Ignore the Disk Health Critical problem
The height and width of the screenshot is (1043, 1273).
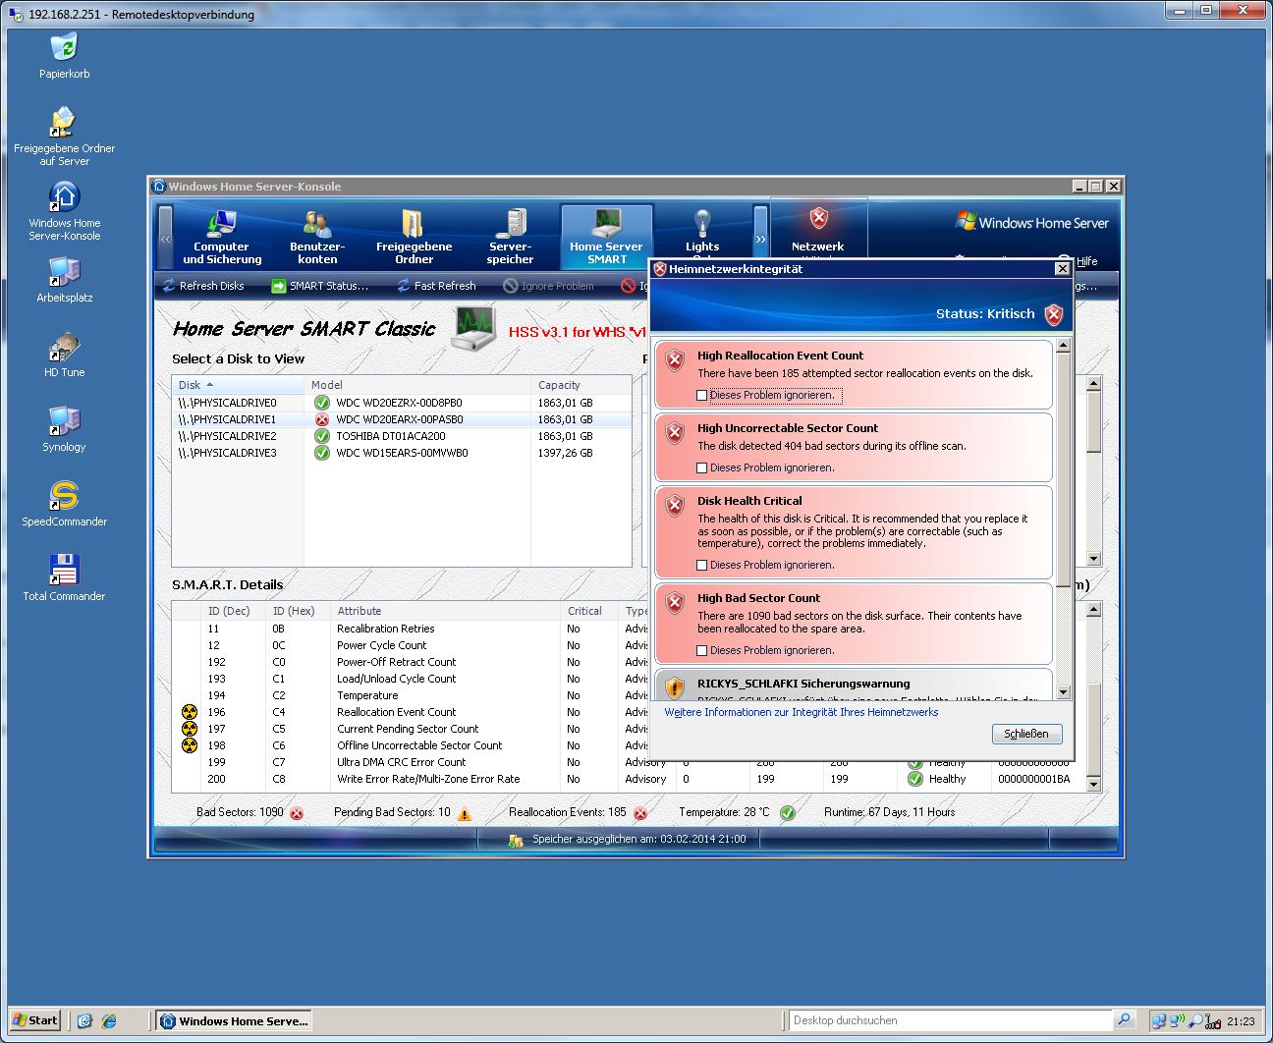[x=701, y=566]
